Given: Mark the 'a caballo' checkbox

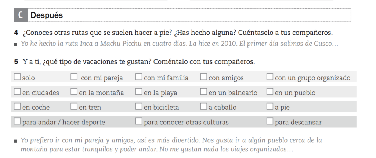Looking at the screenshot, I should tap(203, 106).
